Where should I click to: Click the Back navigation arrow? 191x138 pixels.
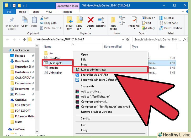coord(7,39)
